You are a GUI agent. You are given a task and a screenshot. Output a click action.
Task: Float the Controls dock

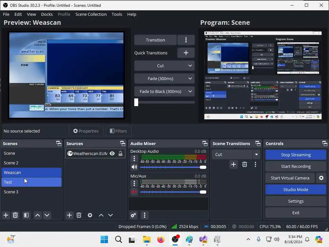coord(325,143)
